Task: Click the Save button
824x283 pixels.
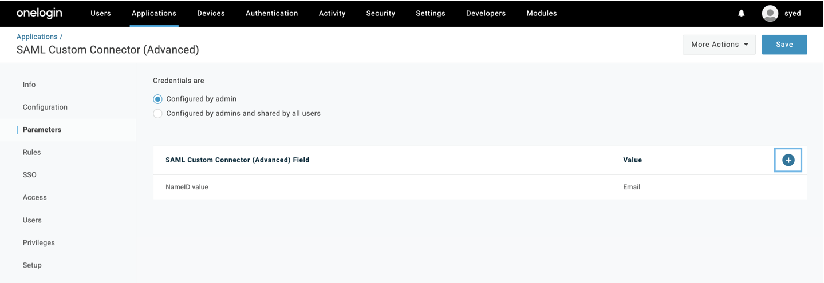Action: (x=784, y=45)
